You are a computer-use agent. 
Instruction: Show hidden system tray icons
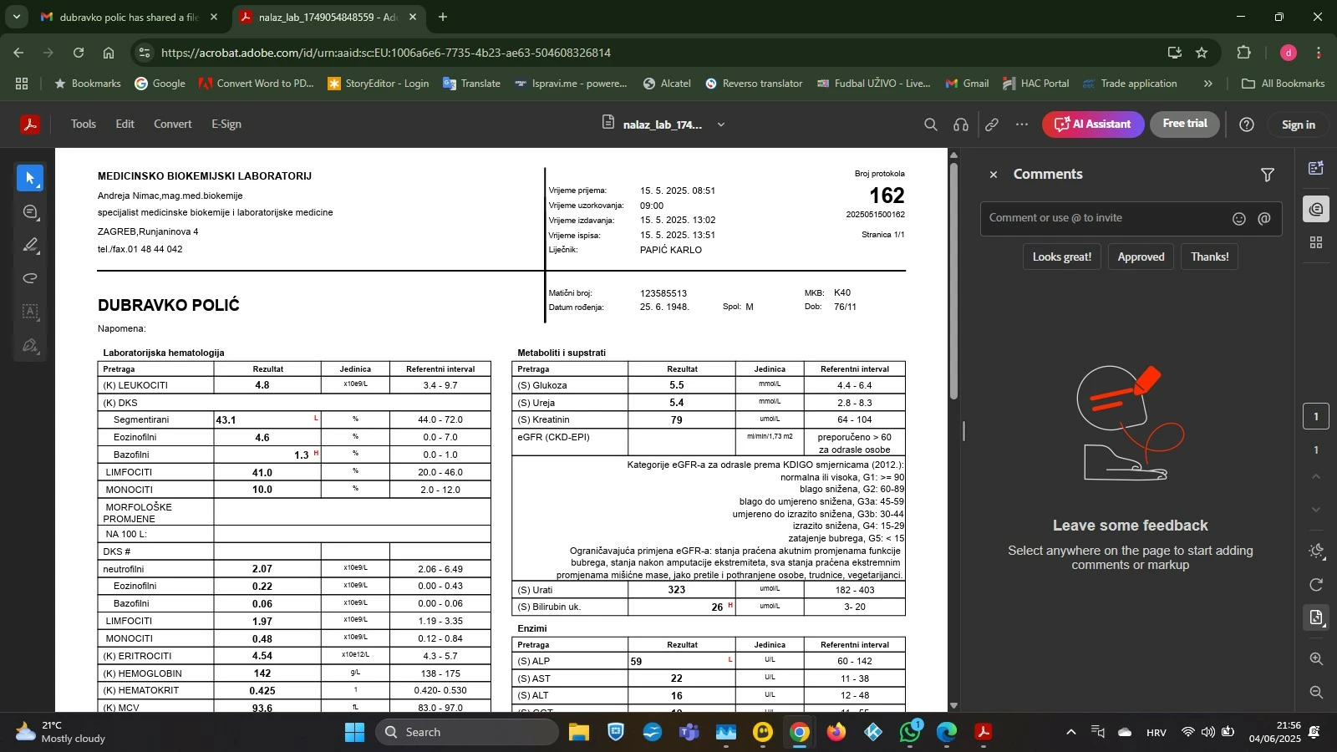tap(1071, 733)
